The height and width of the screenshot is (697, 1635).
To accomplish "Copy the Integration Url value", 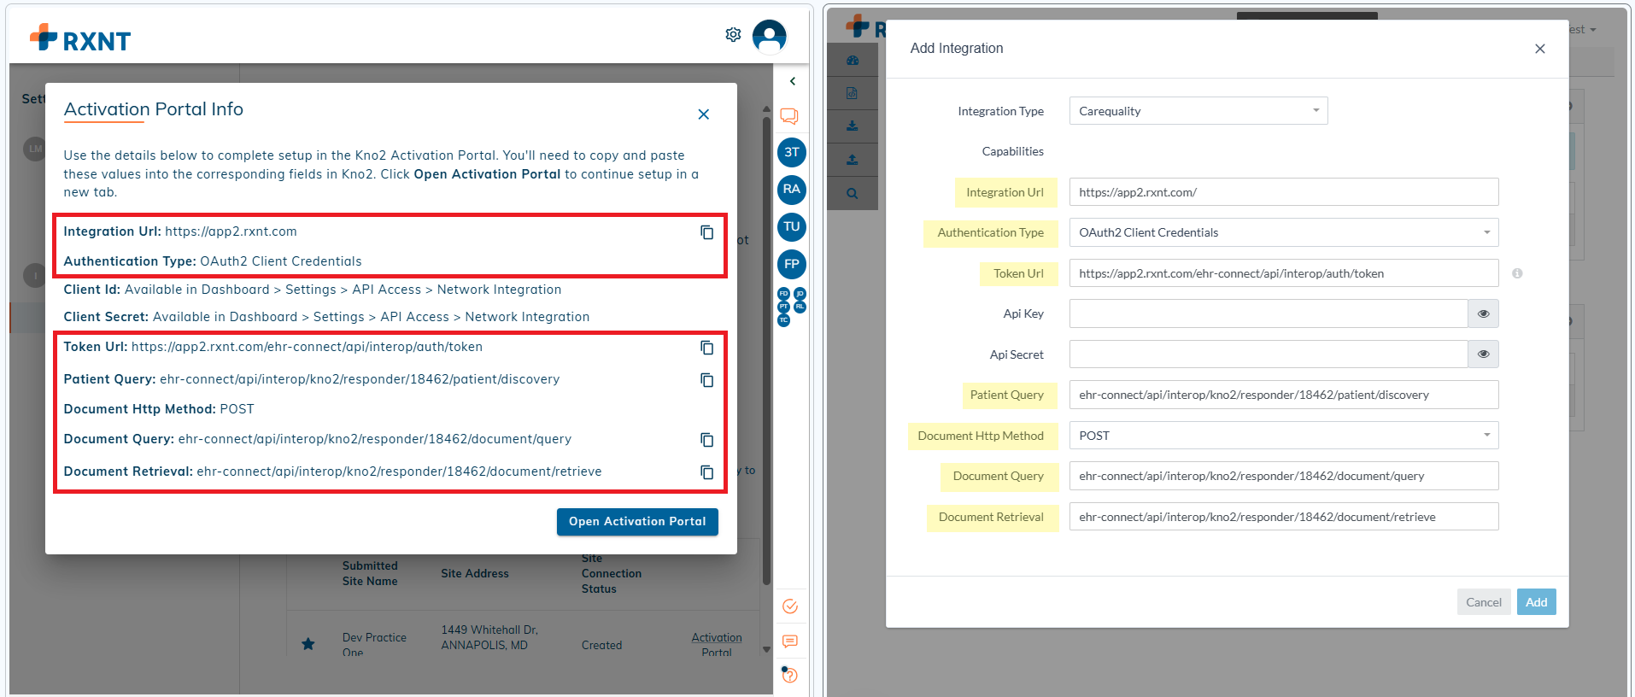I will coord(706,232).
